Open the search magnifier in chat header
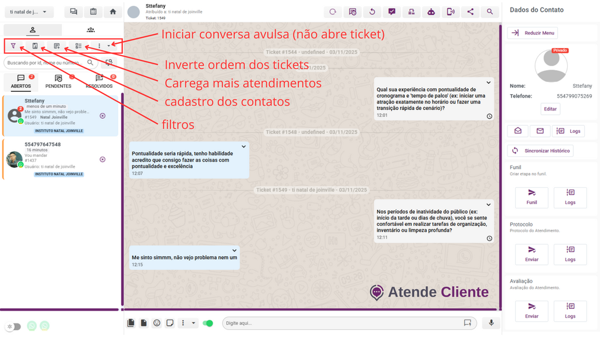Screen dimensions: 600x337 (490, 12)
